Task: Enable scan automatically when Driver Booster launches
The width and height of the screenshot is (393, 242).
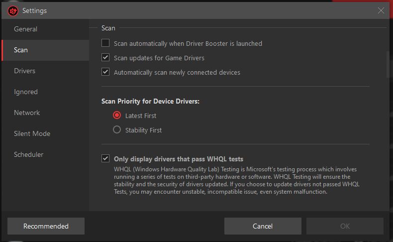Action: pyautogui.click(x=105, y=43)
